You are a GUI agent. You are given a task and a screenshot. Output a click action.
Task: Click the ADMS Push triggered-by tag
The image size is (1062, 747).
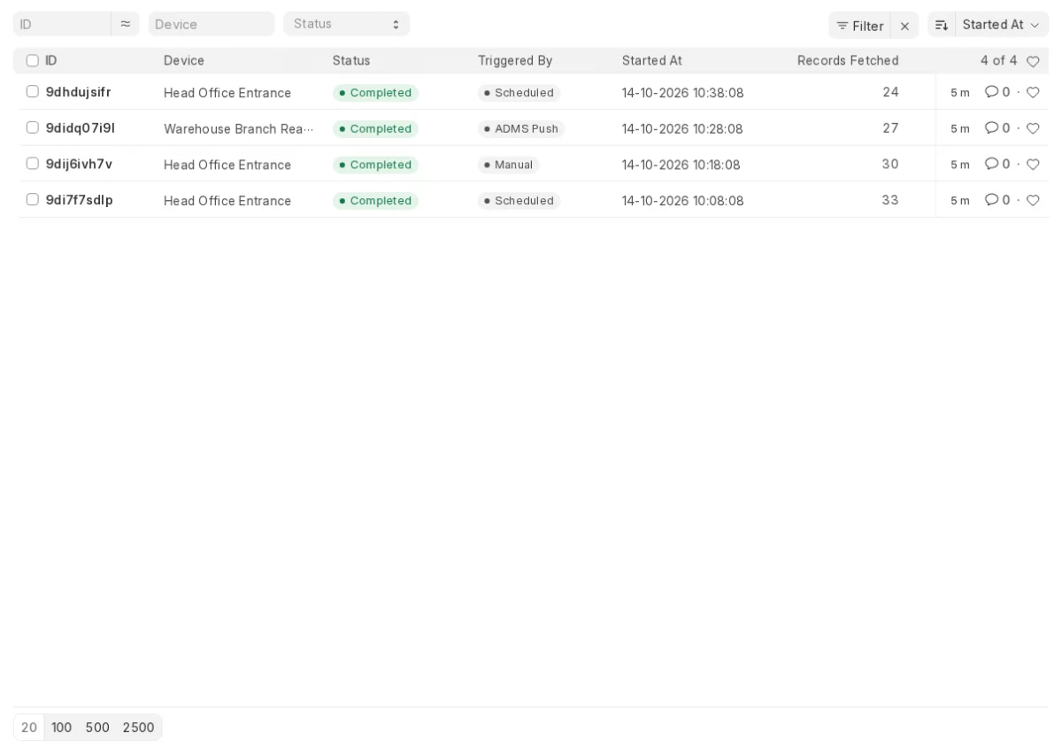(521, 129)
